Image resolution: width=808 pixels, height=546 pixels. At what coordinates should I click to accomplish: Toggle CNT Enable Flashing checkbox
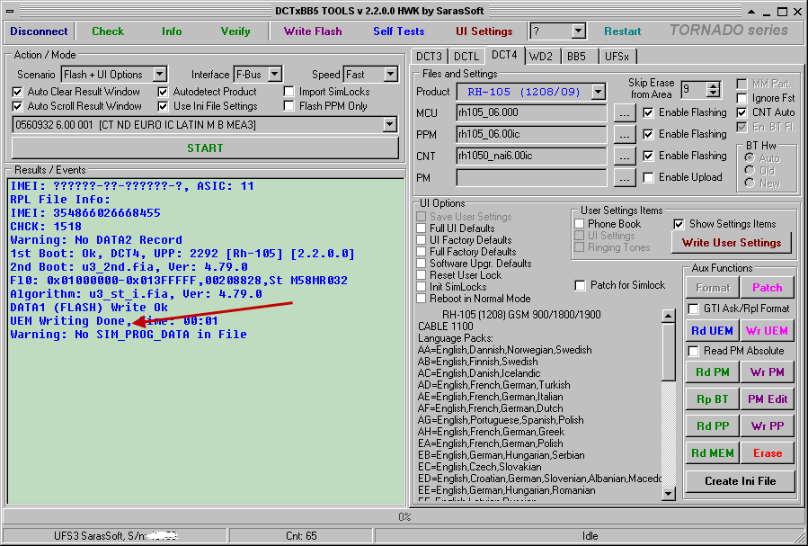648,156
